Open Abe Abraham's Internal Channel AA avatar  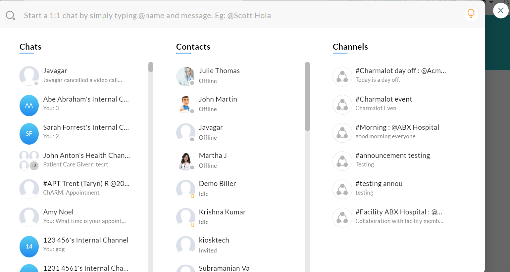(x=29, y=106)
